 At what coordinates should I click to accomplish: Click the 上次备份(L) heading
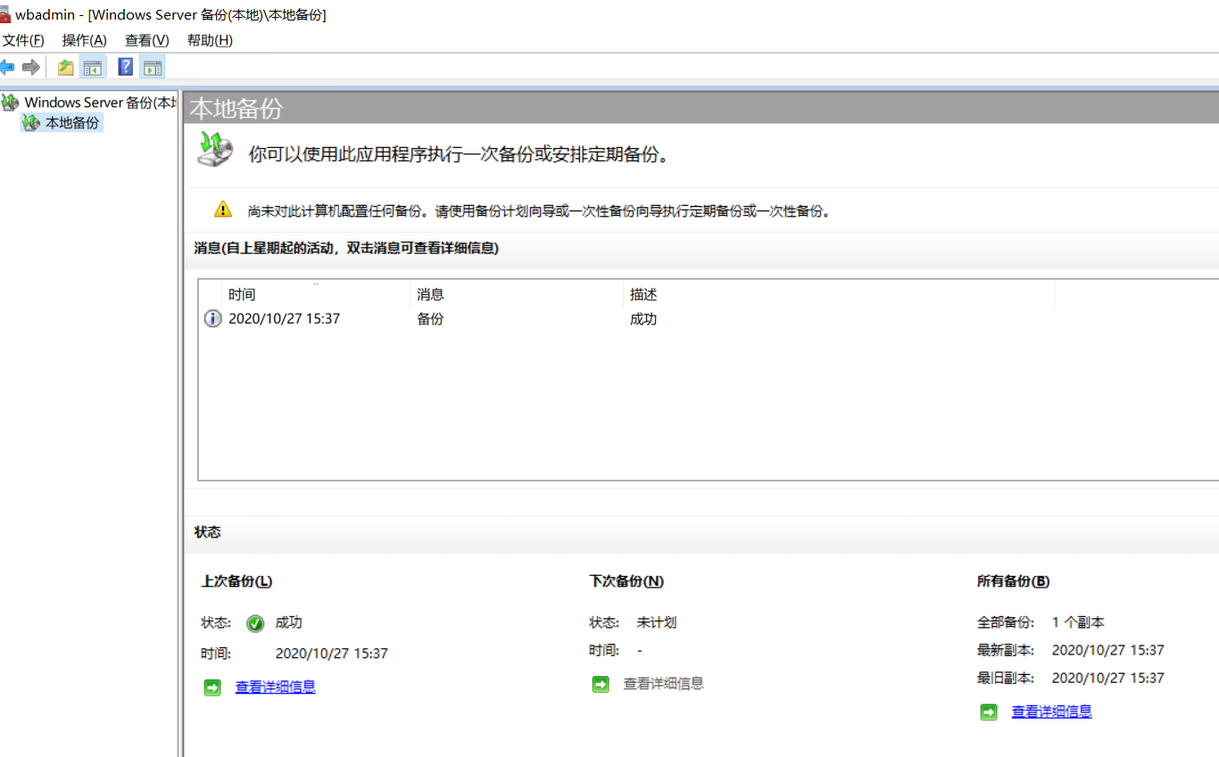(x=236, y=581)
